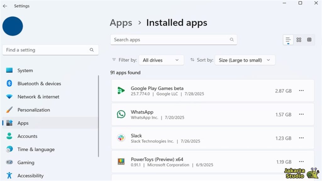Switch to list view layout icon
This screenshot has height=181, width=322.
288,40
